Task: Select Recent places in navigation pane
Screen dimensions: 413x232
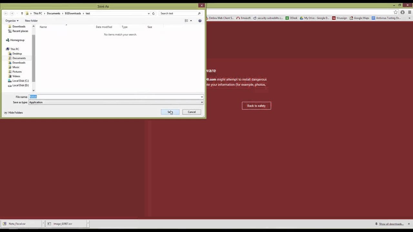Action: tap(20, 31)
